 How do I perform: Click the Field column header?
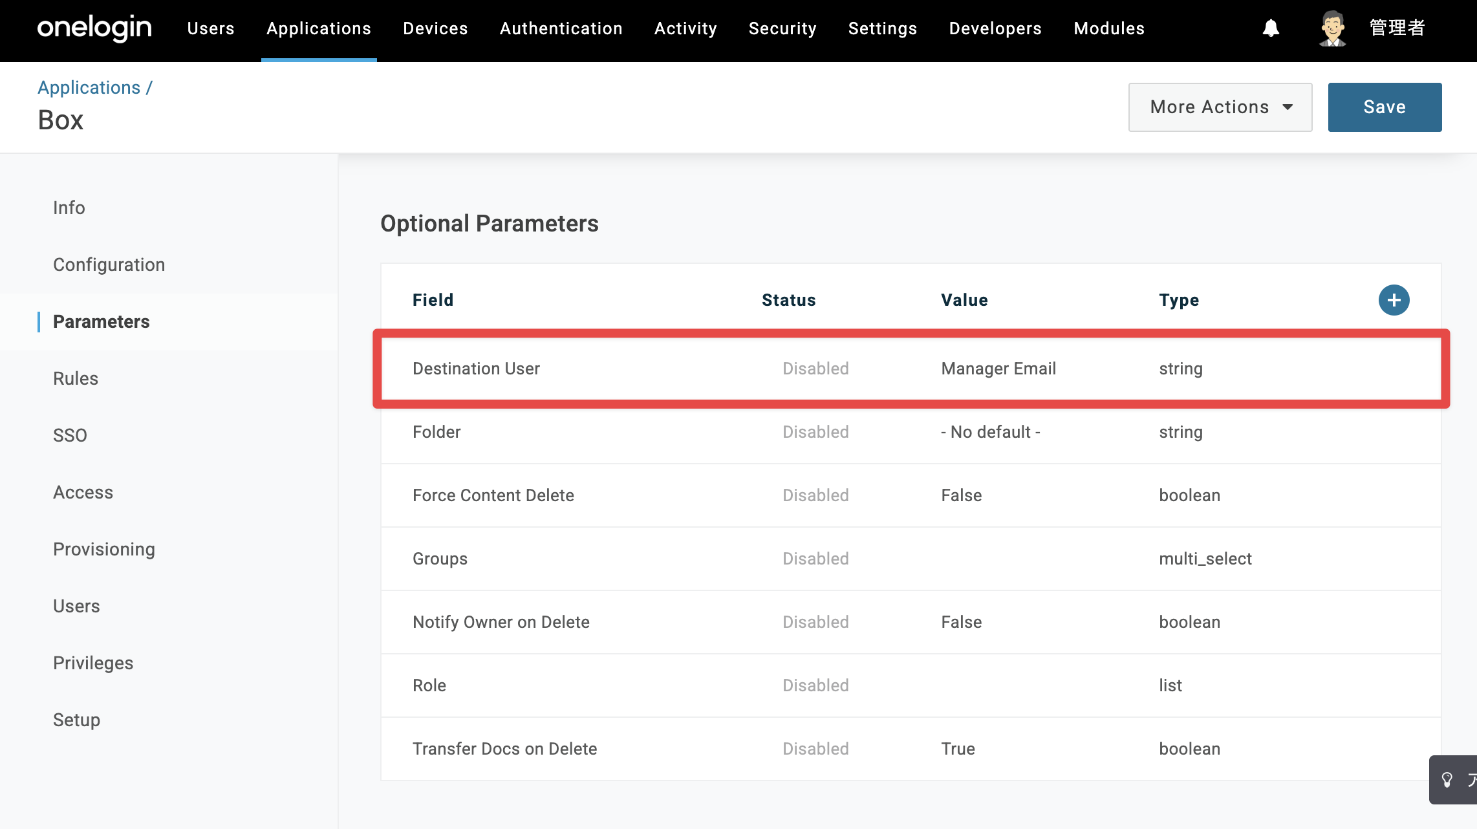pos(433,300)
